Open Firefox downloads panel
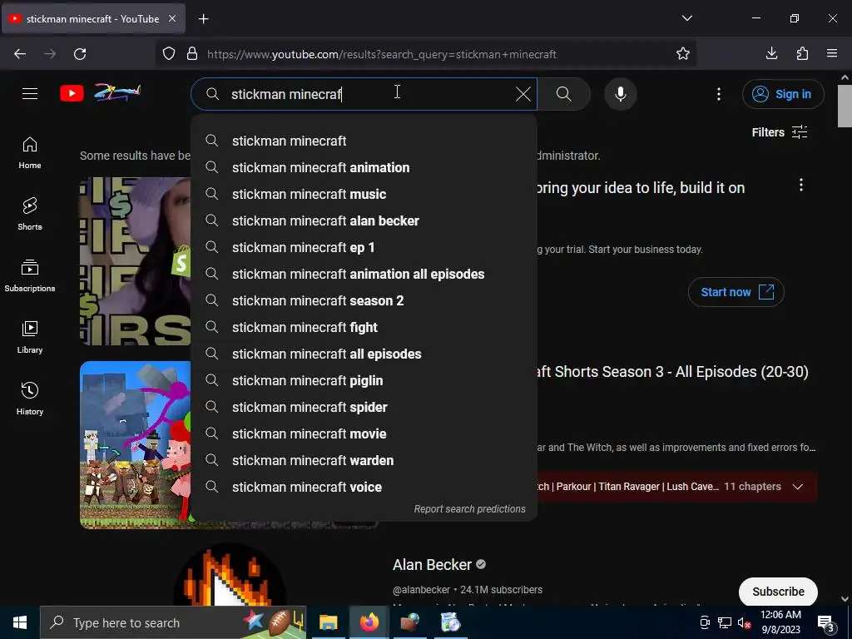852x639 pixels. click(x=771, y=53)
